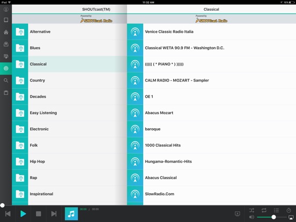Click the Country genre folder icon
This screenshot has width=296, height=222.
point(20,80)
